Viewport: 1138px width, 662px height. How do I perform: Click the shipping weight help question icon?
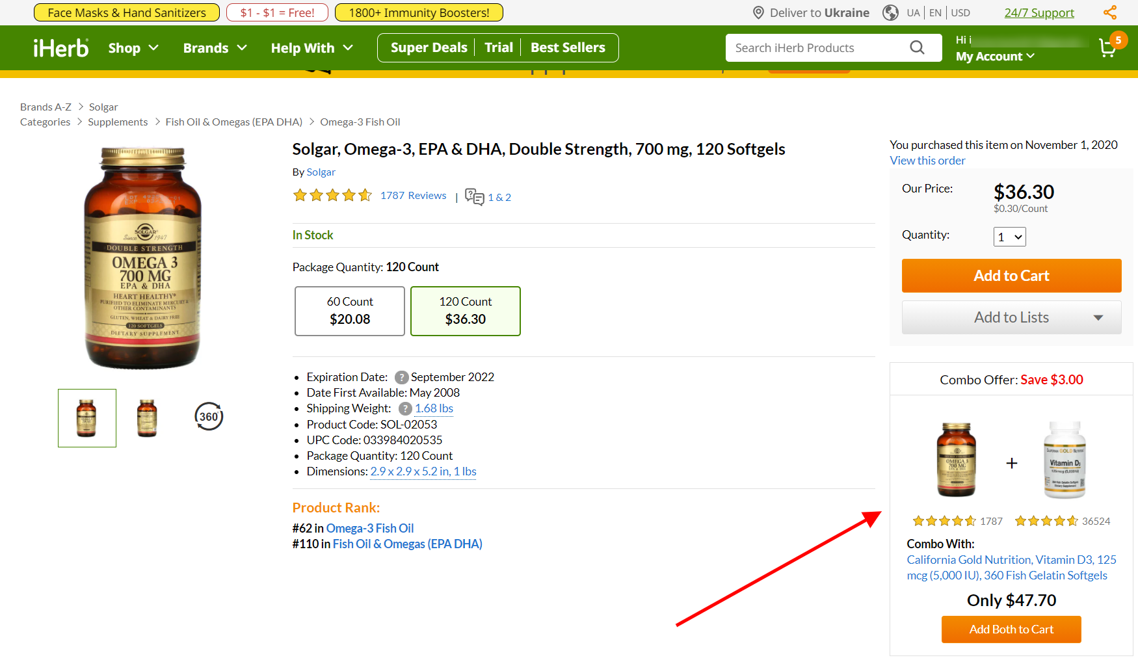[404, 408]
